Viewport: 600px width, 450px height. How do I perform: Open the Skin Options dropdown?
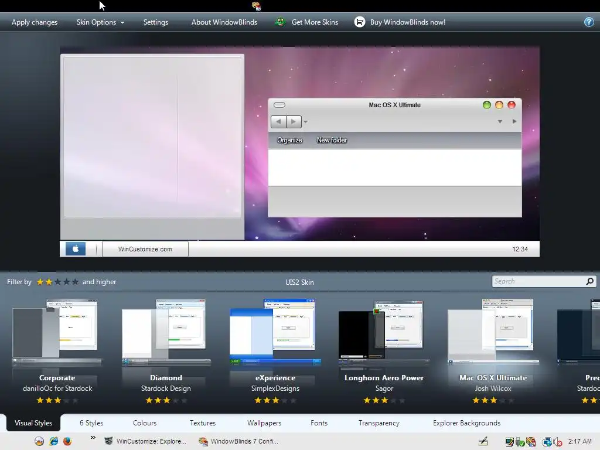tap(100, 22)
